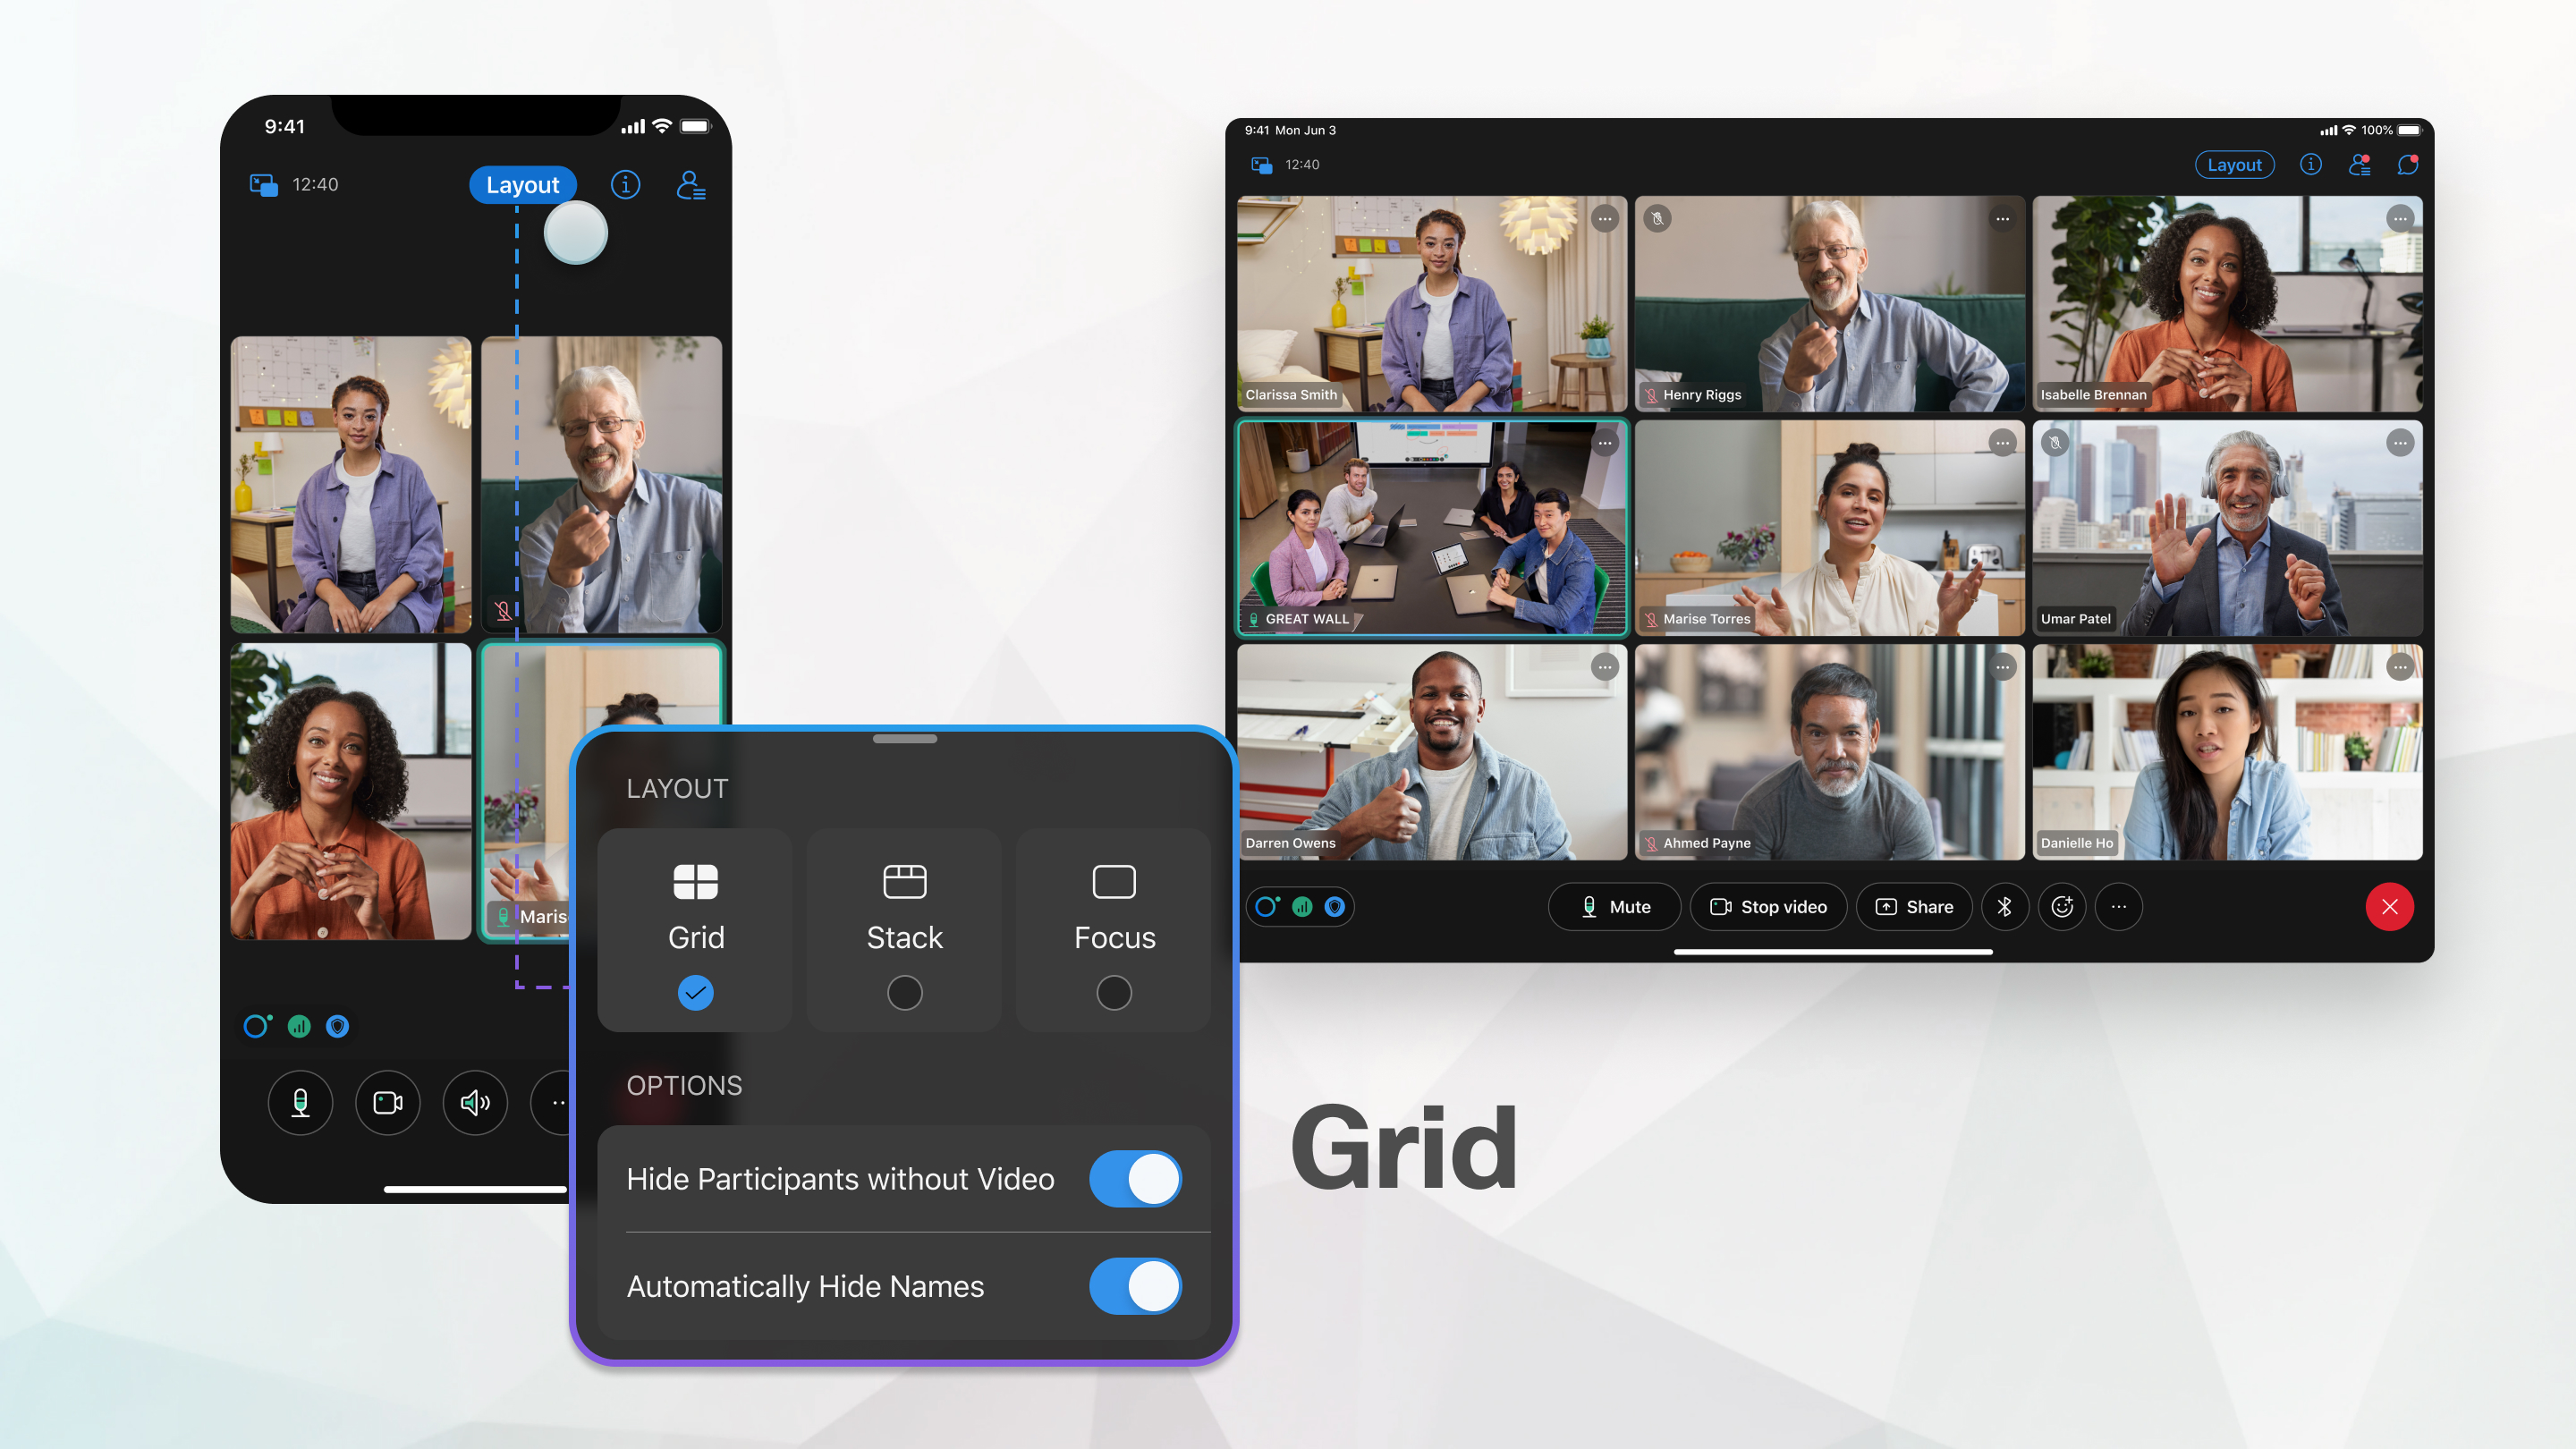Click the info icon on iPad header
Image resolution: width=2576 pixels, height=1449 pixels.
(x=2314, y=165)
